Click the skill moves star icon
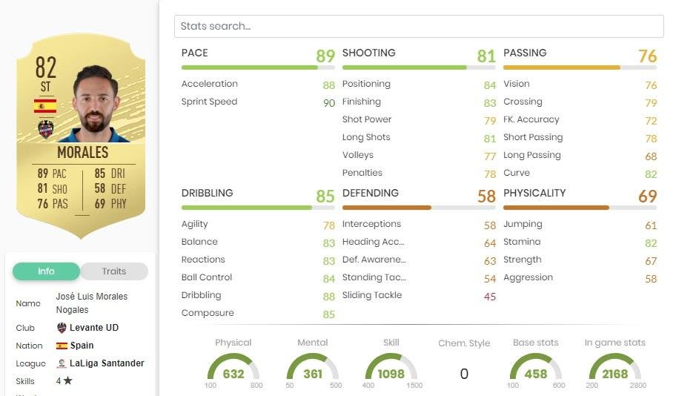This screenshot has width=676, height=396. pyautogui.click(x=68, y=381)
